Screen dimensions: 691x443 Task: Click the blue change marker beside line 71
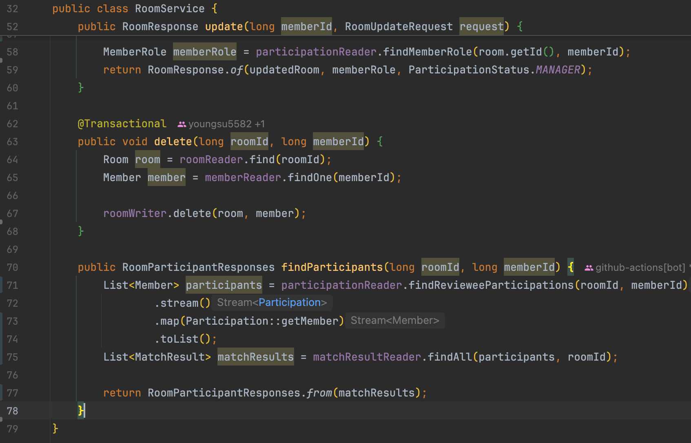[x=1, y=285]
